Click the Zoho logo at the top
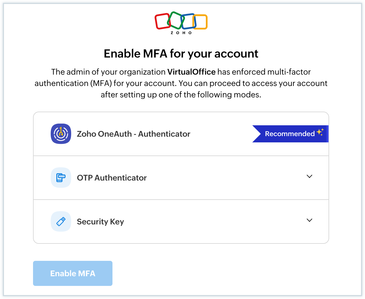Viewport: 365px width, 299px height. 181,23
